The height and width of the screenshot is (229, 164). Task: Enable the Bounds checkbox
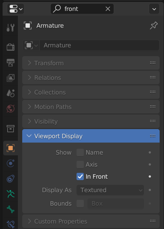[x=80, y=203]
